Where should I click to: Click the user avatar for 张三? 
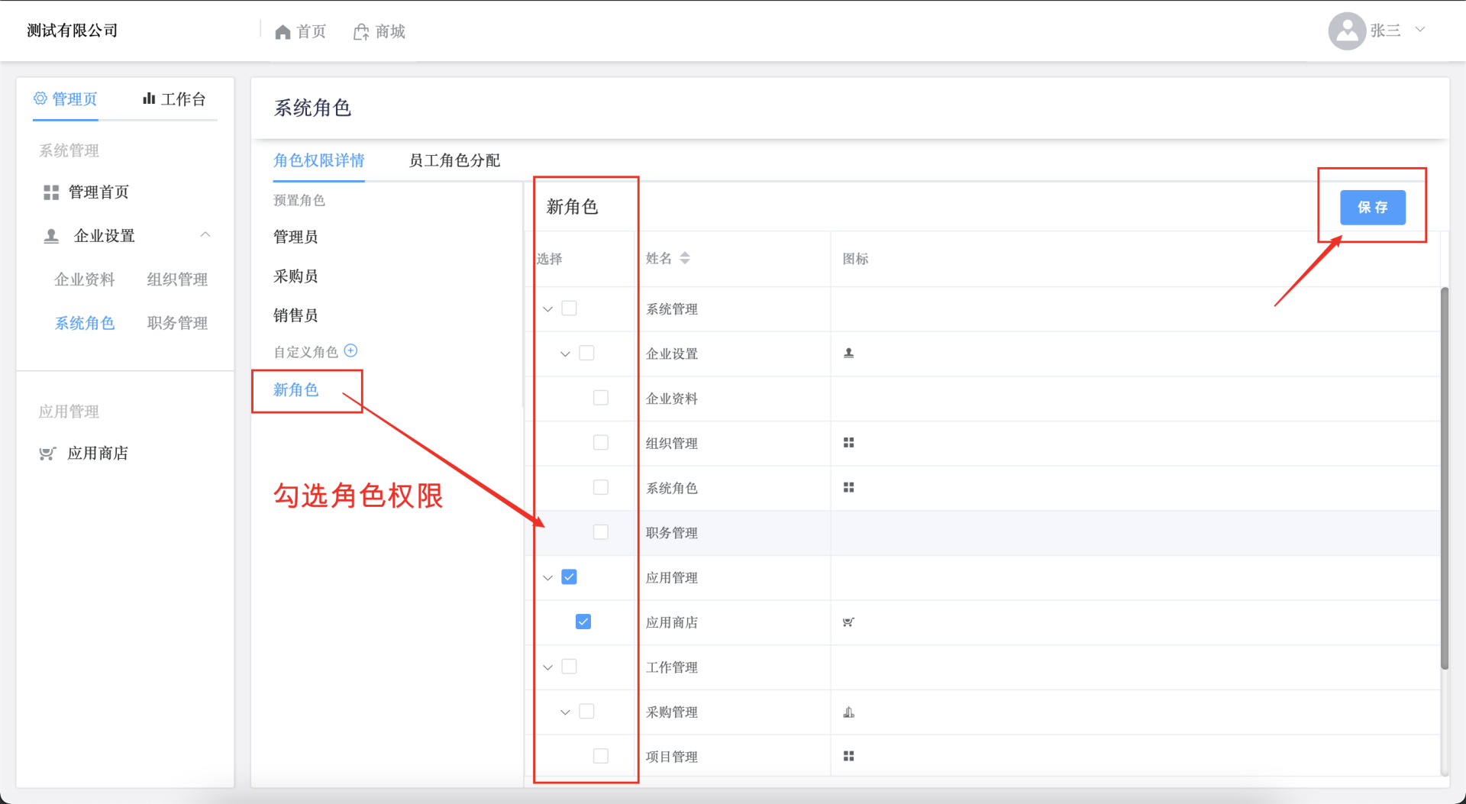click(x=1347, y=31)
